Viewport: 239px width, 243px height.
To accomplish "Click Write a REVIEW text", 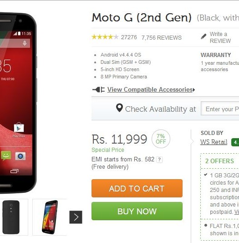I will [220, 37].
